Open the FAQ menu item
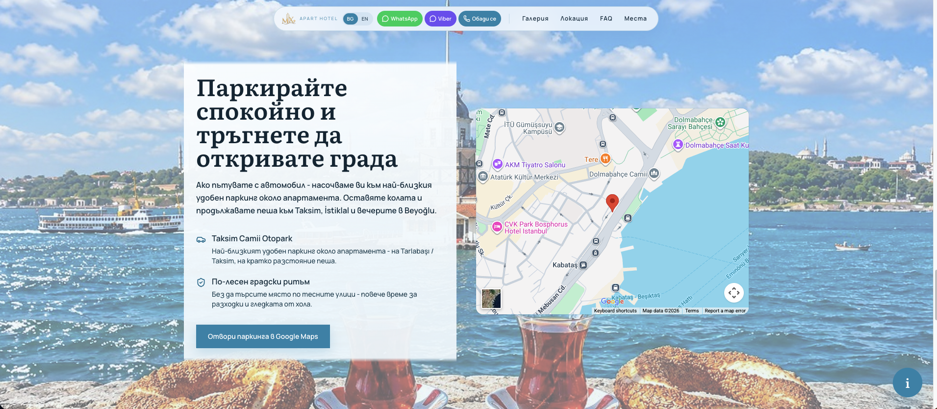The height and width of the screenshot is (409, 937). (606, 19)
